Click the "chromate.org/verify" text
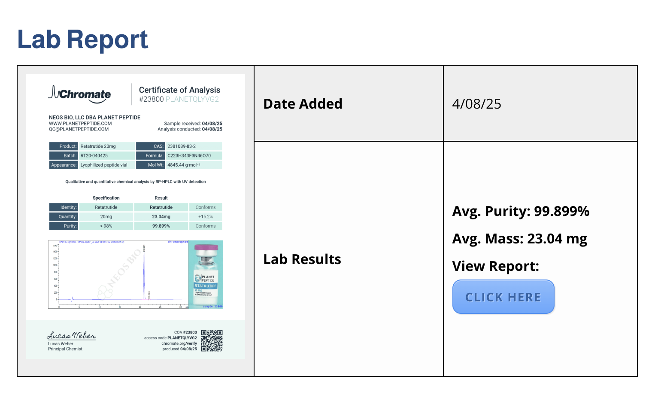Screen dimensions: 655x401 click(x=179, y=343)
